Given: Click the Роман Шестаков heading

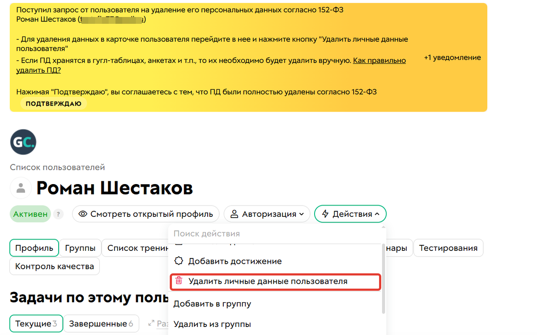Looking at the screenshot, I should tap(115, 188).
